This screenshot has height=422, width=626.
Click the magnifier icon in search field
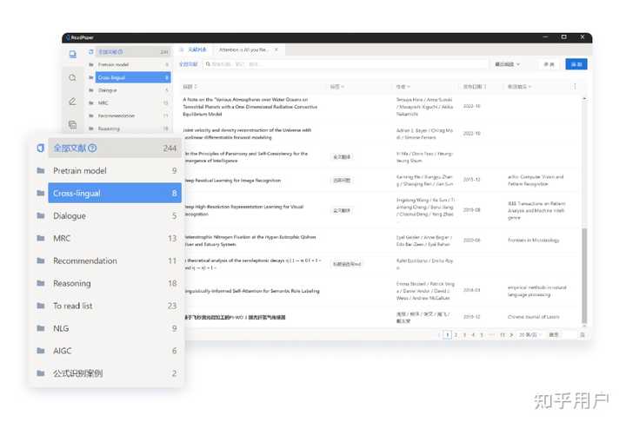coord(208,63)
